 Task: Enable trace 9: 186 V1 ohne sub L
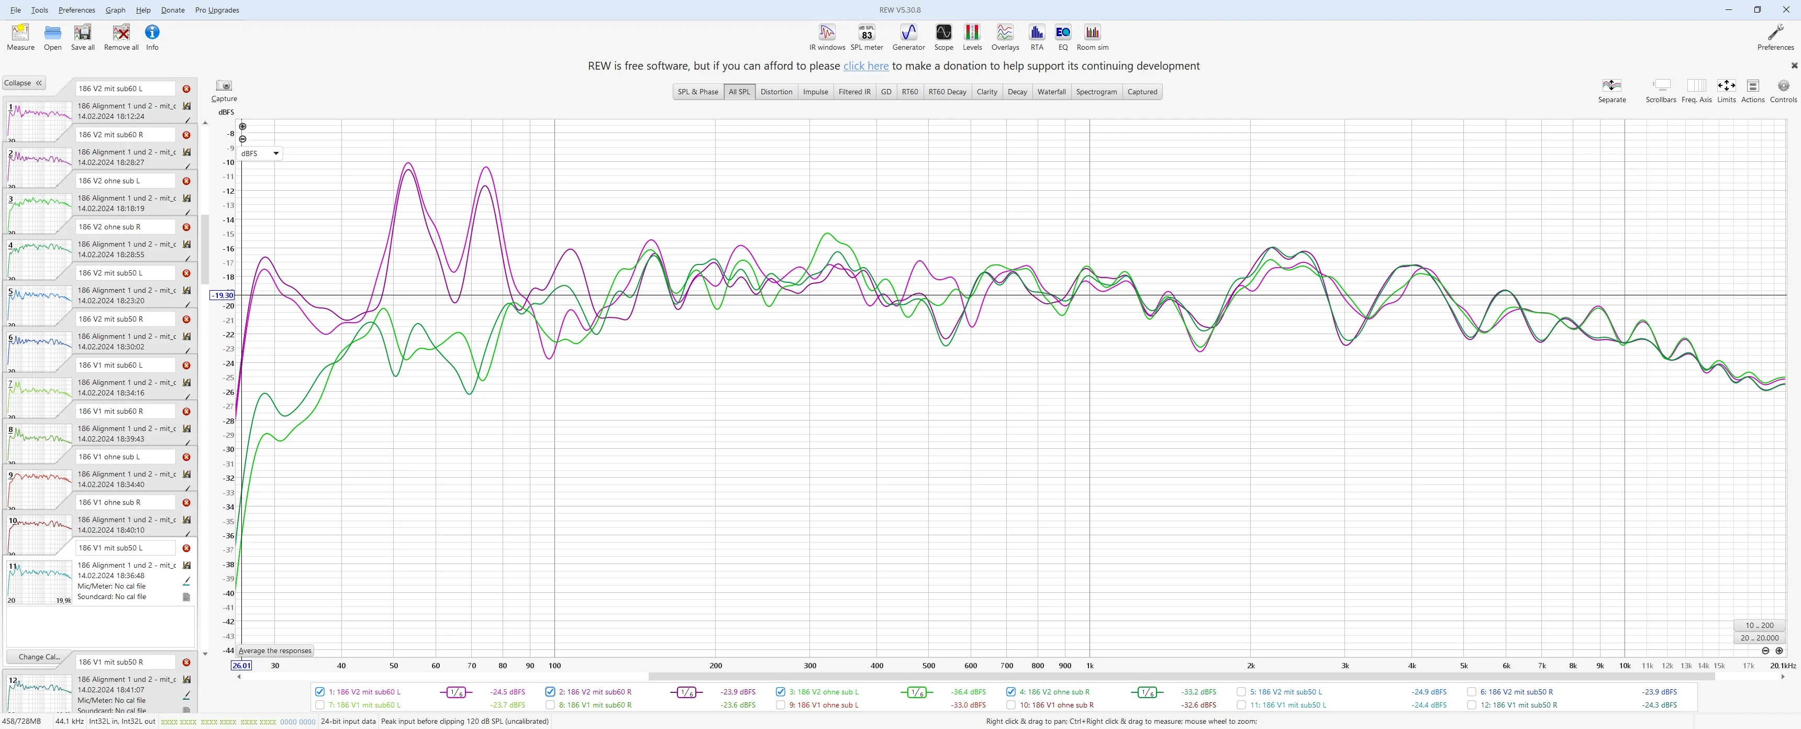click(780, 705)
